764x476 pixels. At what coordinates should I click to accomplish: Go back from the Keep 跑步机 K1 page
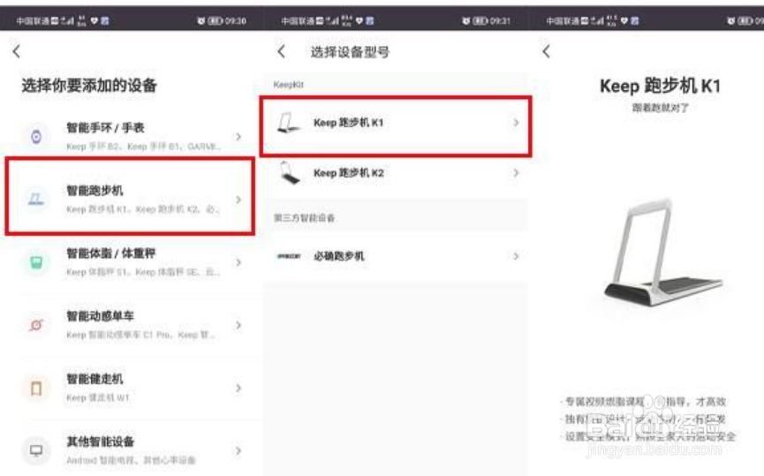pos(546,51)
